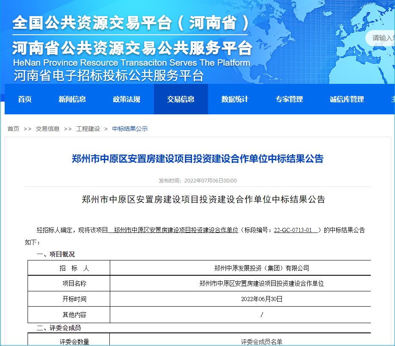
Task: Click the 首页 tab in the navigation bar
Action: (25, 99)
